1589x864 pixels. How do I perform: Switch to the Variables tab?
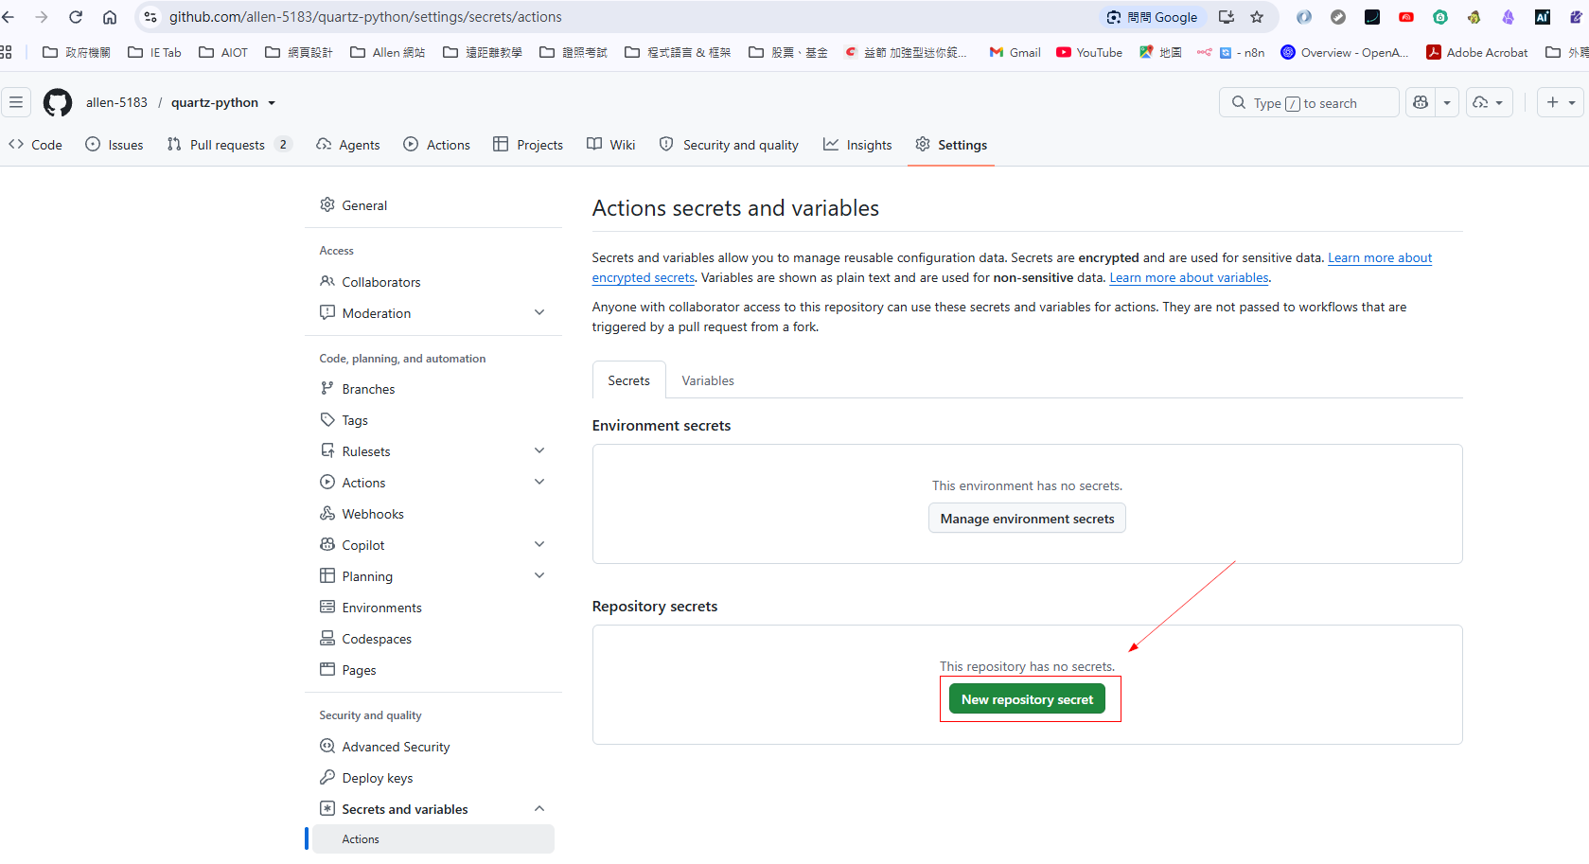point(708,380)
